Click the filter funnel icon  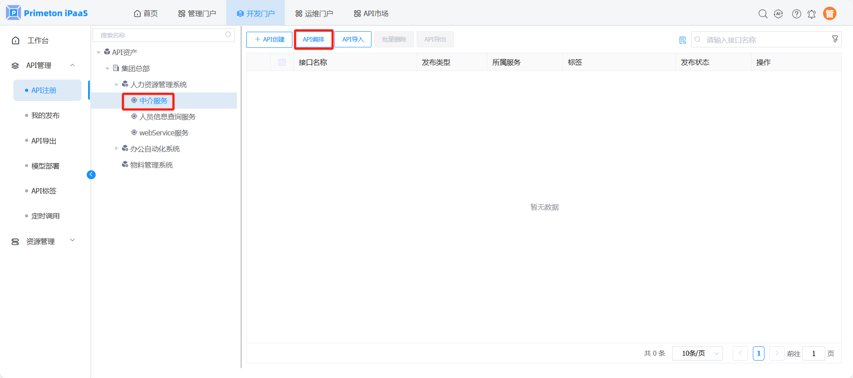click(835, 39)
